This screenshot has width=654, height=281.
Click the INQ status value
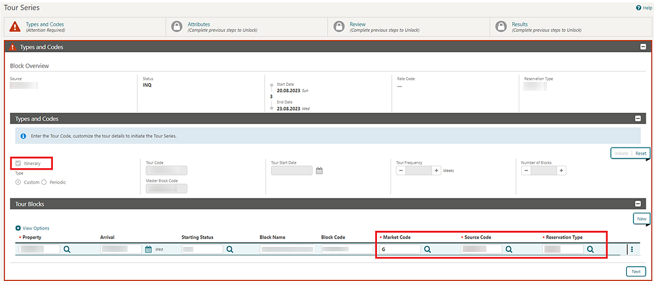click(x=148, y=85)
